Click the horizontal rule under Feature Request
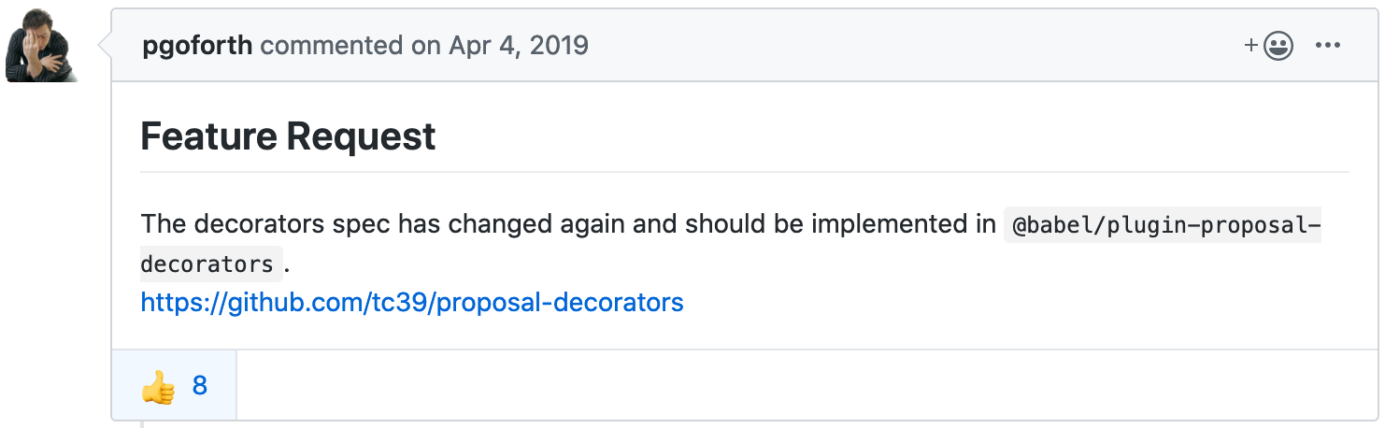 [x=745, y=172]
